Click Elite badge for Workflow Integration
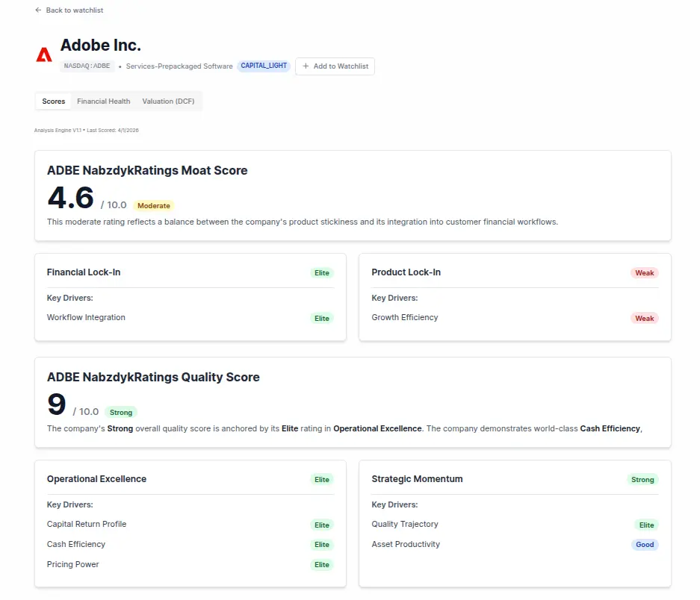Screen dimensions: 700x600 [322, 319]
